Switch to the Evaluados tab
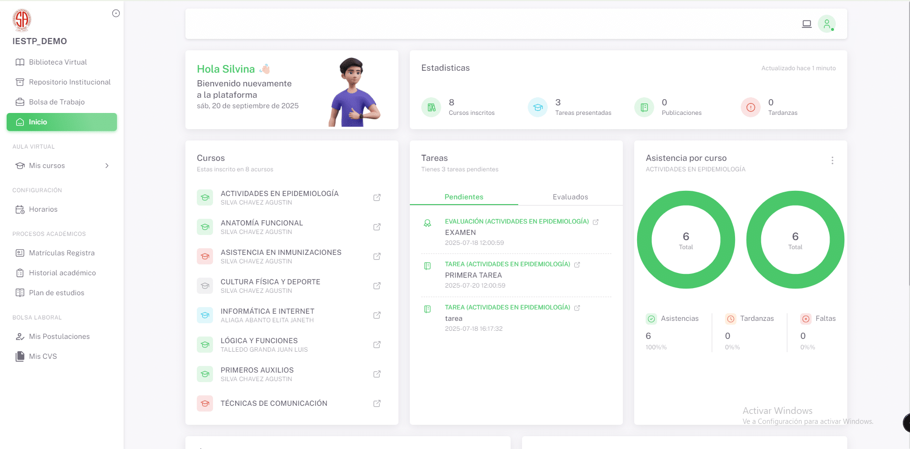Screen dimensions: 910x449 pos(570,197)
